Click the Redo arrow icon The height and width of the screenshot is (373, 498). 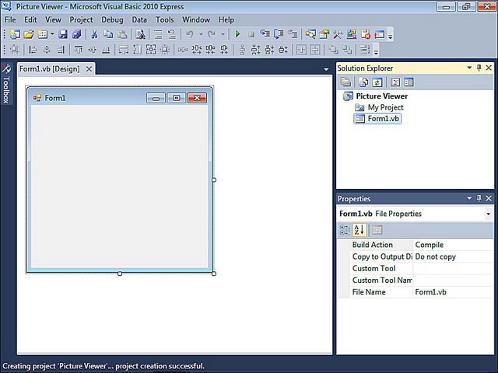[x=212, y=34]
